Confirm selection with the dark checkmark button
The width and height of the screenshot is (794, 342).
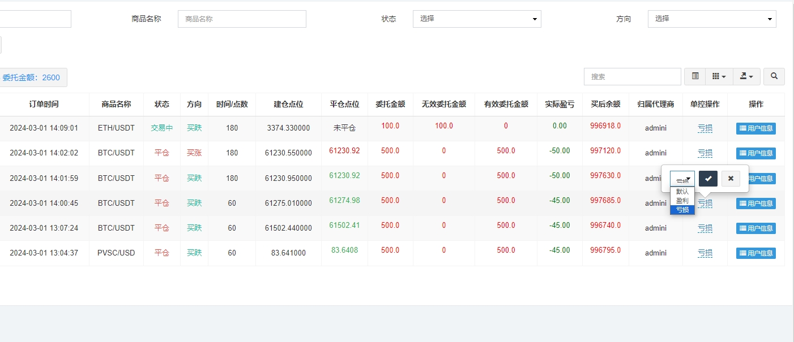[708, 178]
